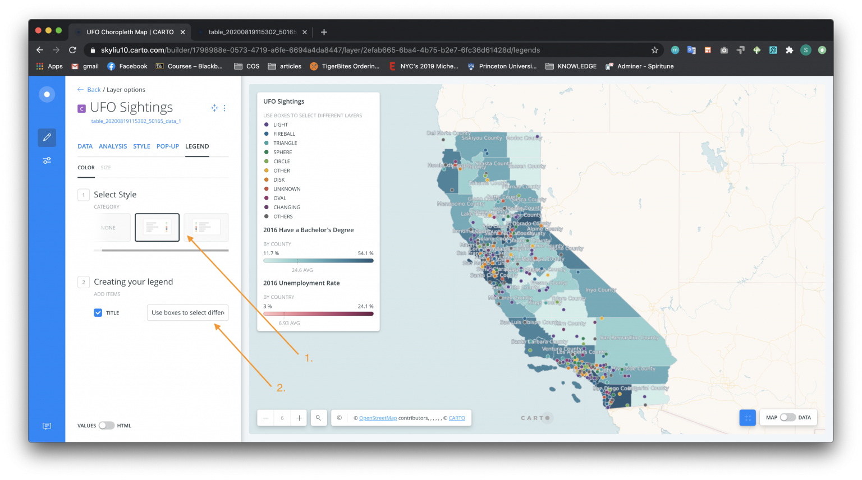
Task: Enable the TITLE checkbox under Creating your legend
Action: 98,312
